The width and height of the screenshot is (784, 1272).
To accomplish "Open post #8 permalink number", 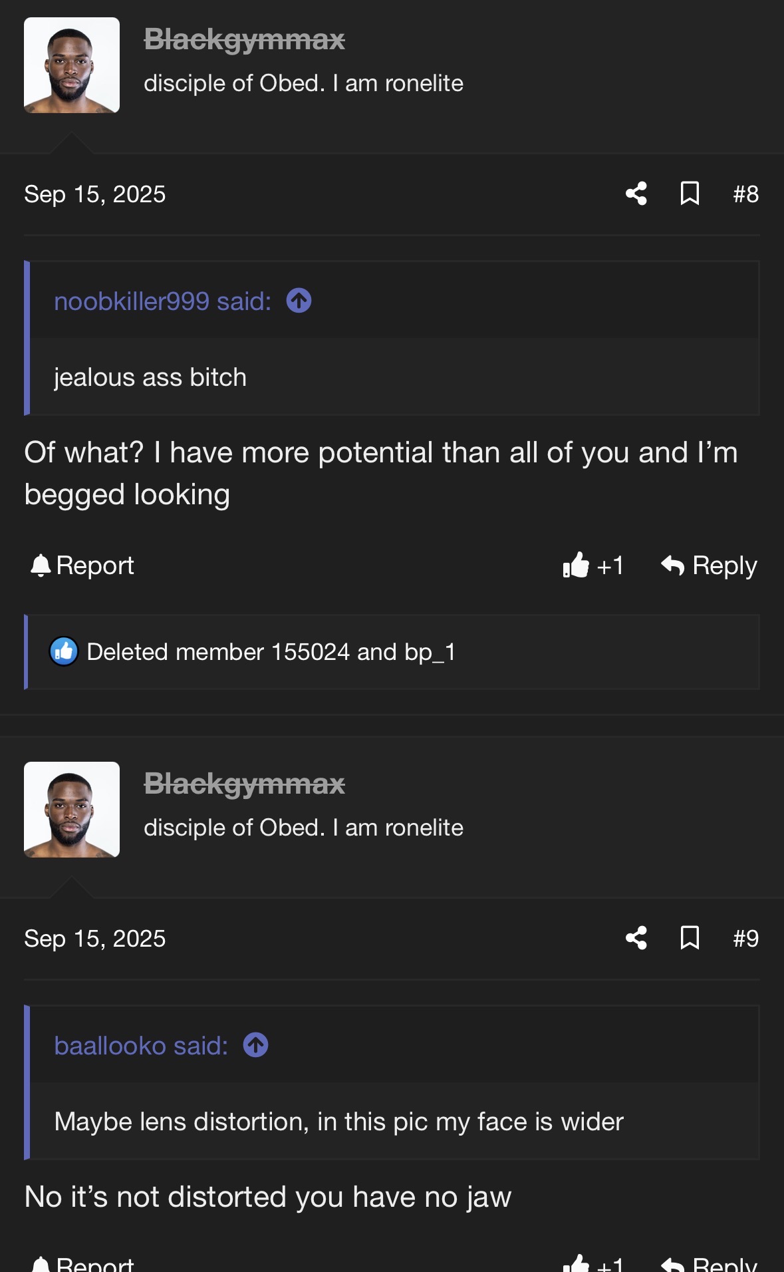I will (x=745, y=194).
